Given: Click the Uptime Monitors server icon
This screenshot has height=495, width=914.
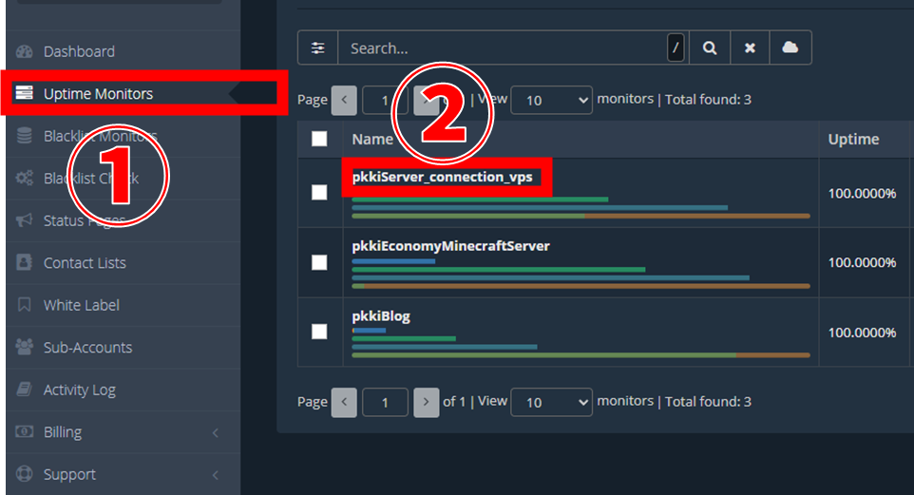Looking at the screenshot, I should tap(24, 93).
